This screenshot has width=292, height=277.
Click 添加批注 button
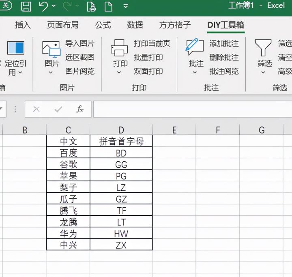224,43
